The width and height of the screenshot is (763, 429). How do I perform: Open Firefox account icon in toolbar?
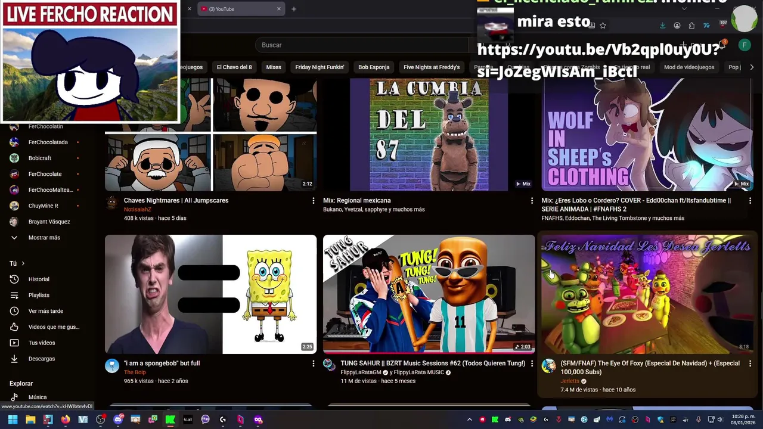(x=677, y=26)
